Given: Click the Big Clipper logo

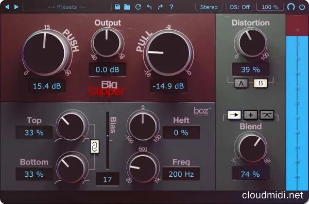Looking at the screenshot, I should 107,89.
